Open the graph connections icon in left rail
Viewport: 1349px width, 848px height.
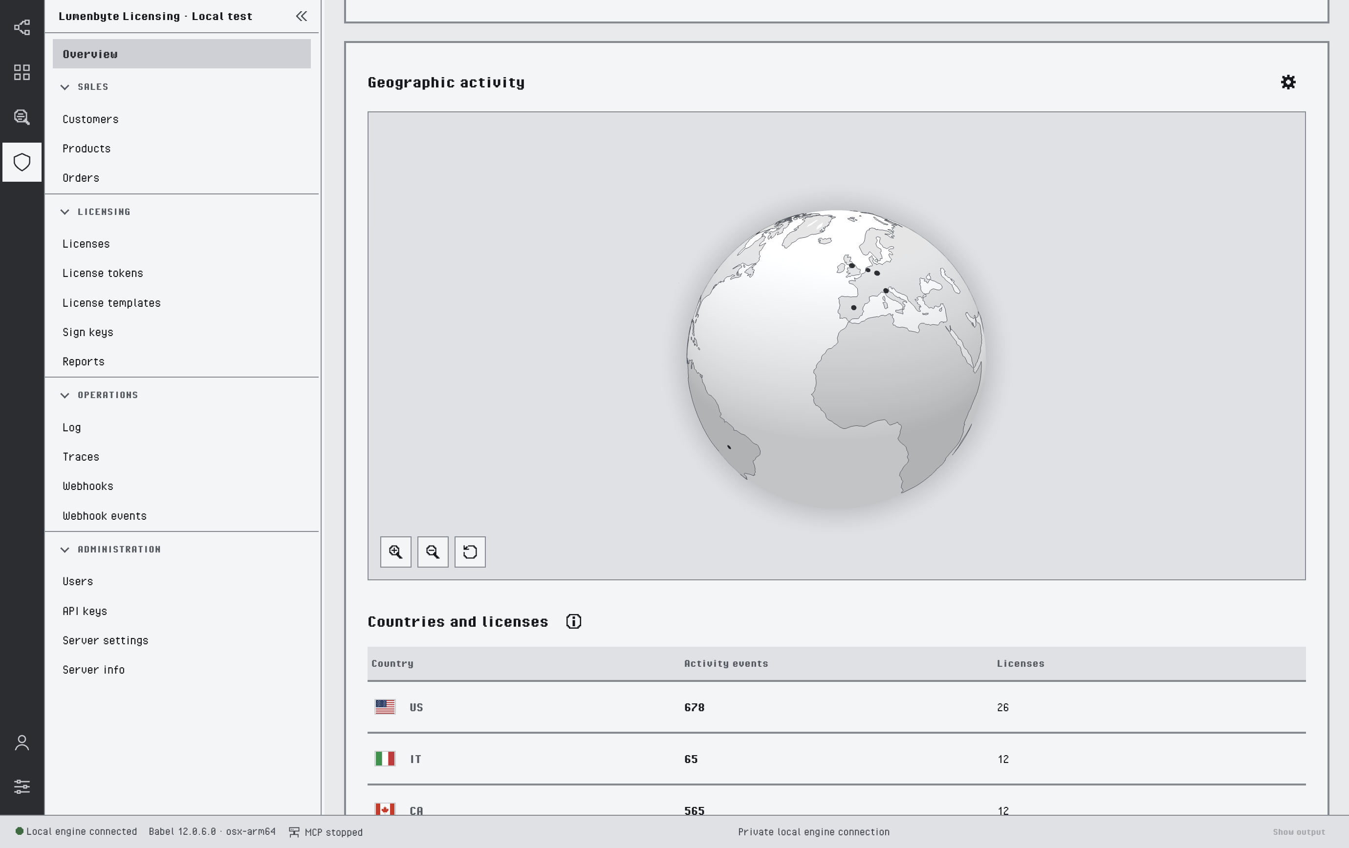(22, 27)
